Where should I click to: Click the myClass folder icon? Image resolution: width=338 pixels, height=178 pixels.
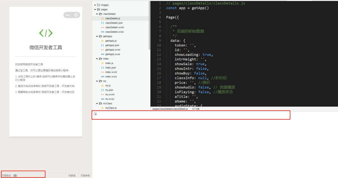100,103
